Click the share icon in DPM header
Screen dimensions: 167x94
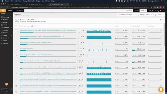(155, 11)
